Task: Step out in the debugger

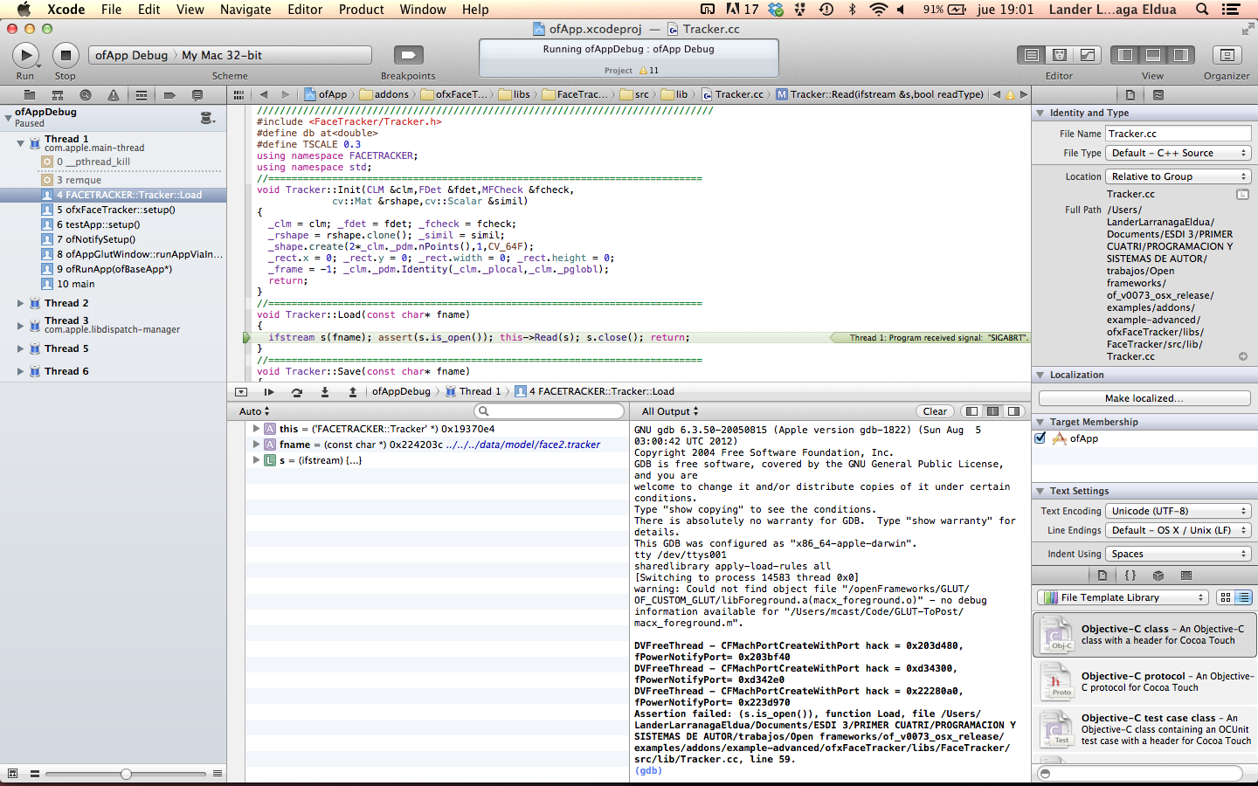Action: pyautogui.click(x=353, y=392)
